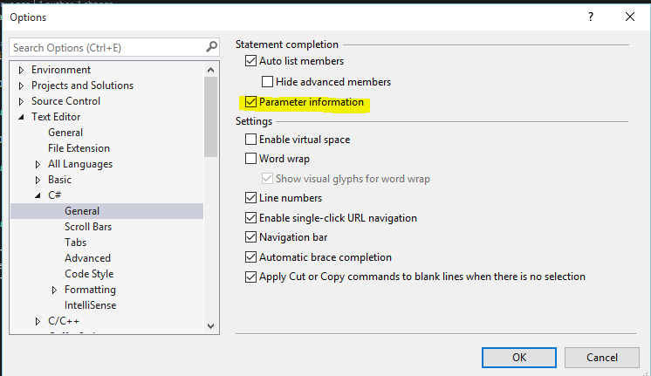Open the help question mark icon
The image size is (651, 376).
coord(591,17)
